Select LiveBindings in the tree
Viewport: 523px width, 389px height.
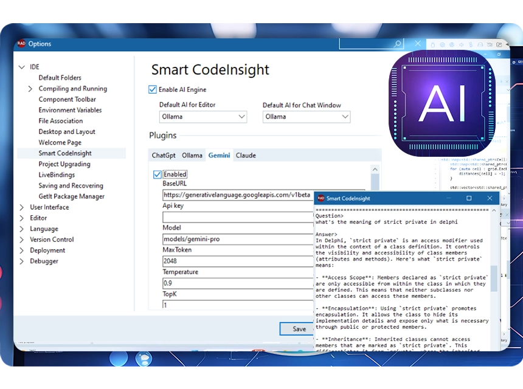[x=57, y=174]
